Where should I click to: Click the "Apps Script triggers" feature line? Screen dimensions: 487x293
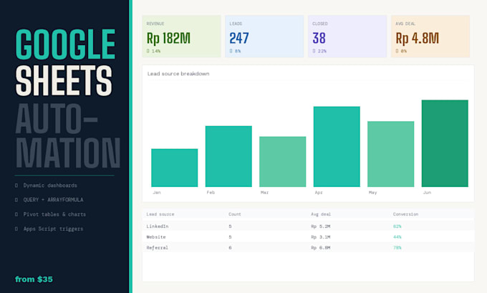(53, 229)
